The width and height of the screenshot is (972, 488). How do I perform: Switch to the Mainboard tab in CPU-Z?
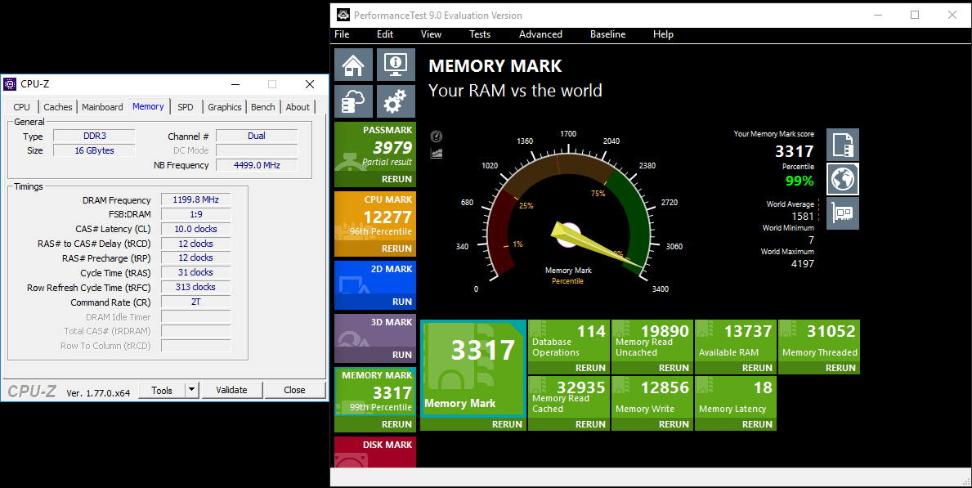click(102, 106)
